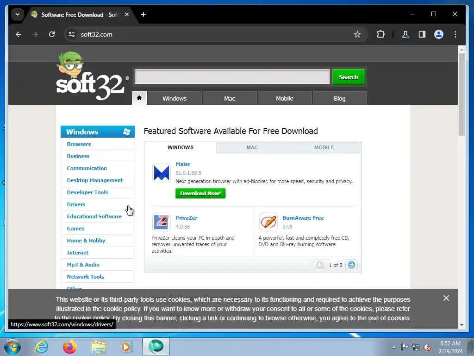Open the Mac navigation tab

click(x=230, y=98)
